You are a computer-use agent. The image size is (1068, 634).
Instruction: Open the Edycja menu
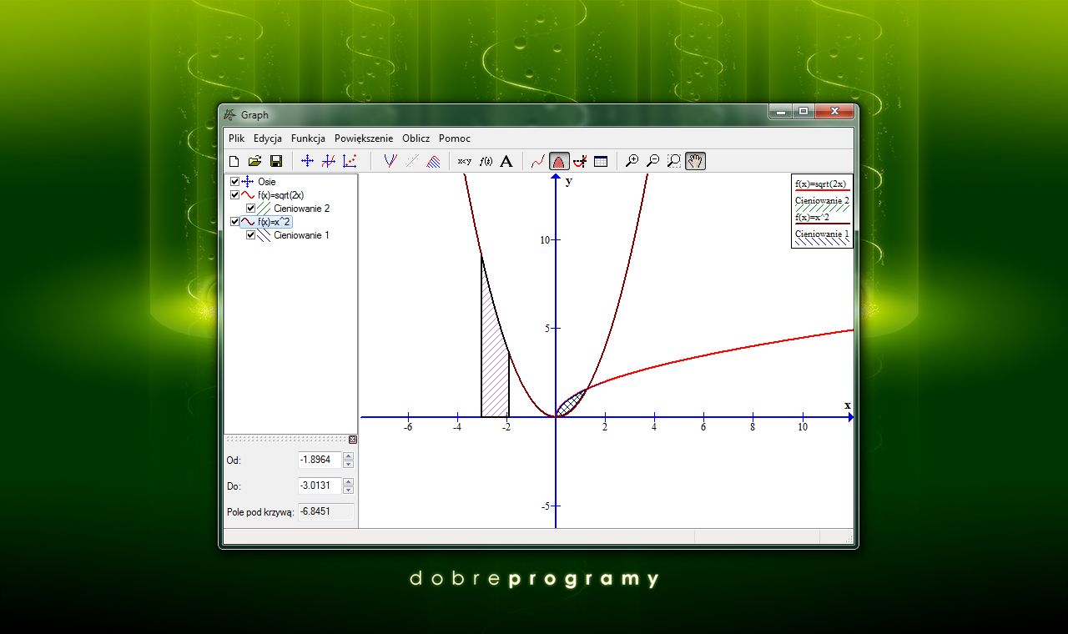pyautogui.click(x=268, y=138)
